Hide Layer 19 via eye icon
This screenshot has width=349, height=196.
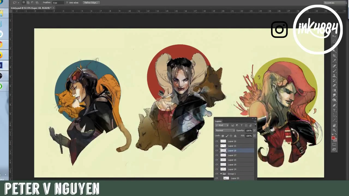click(x=217, y=164)
